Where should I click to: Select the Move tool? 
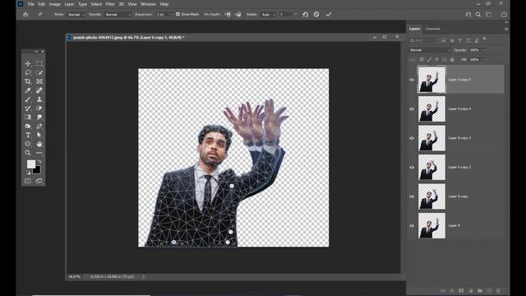(28, 63)
